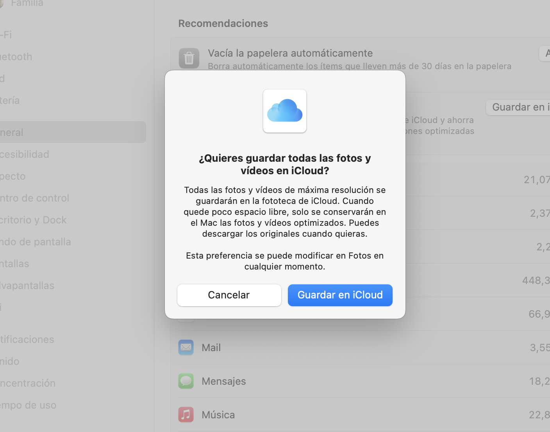Viewport: 550px width, 432px height.
Task: Click the Cancelar button in the dialog
Action: (229, 295)
